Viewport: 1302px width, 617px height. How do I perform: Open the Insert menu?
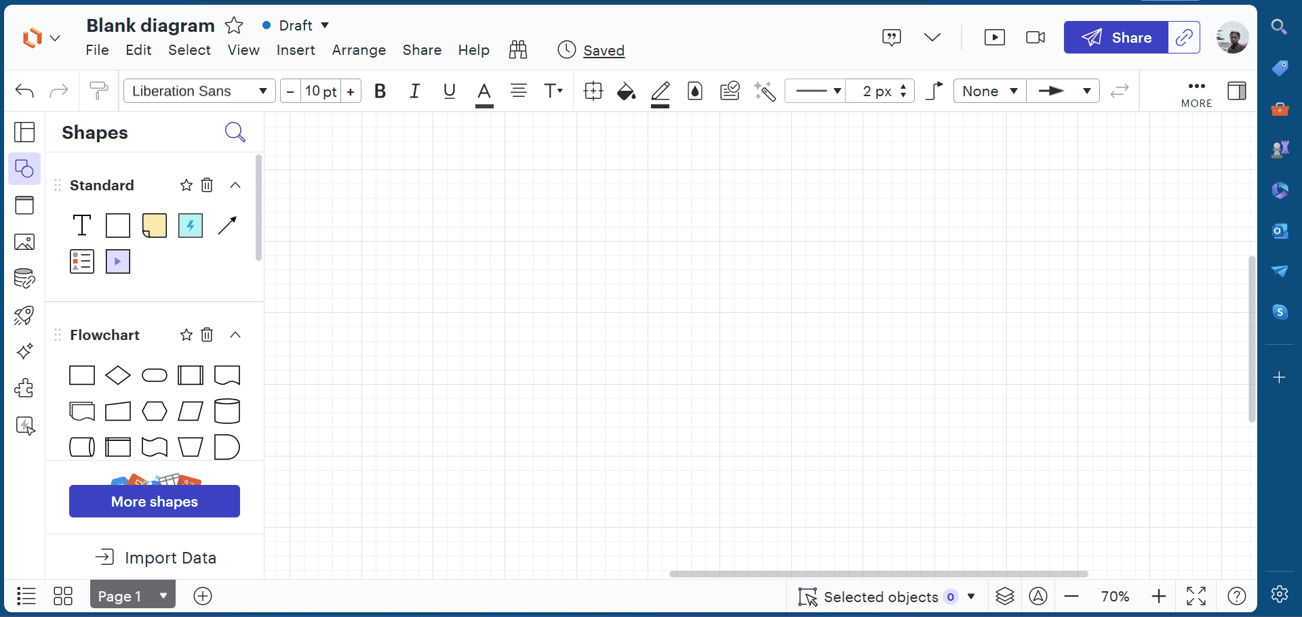[x=296, y=50]
